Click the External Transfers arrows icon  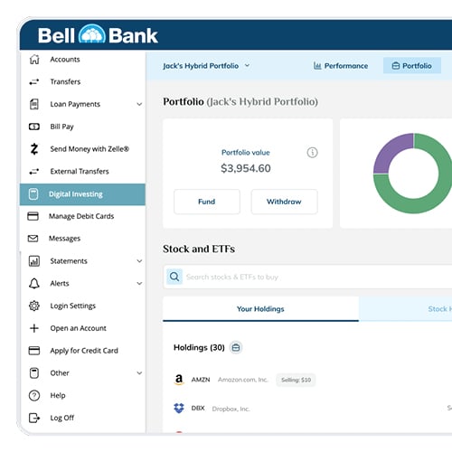coord(34,172)
